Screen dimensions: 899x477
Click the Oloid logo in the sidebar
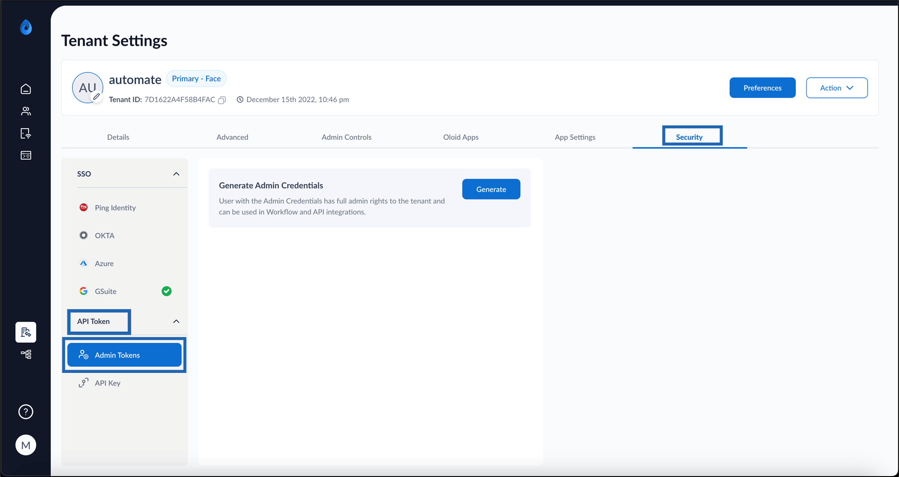click(26, 27)
